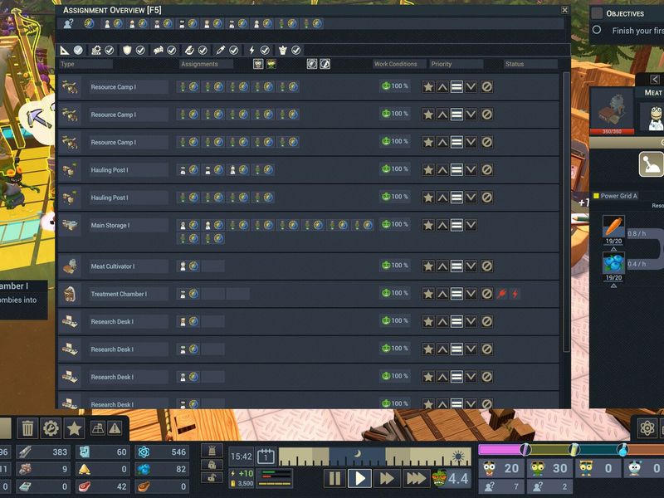
Task: Select the lightning power category icon
Action: click(x=251, y=51)
